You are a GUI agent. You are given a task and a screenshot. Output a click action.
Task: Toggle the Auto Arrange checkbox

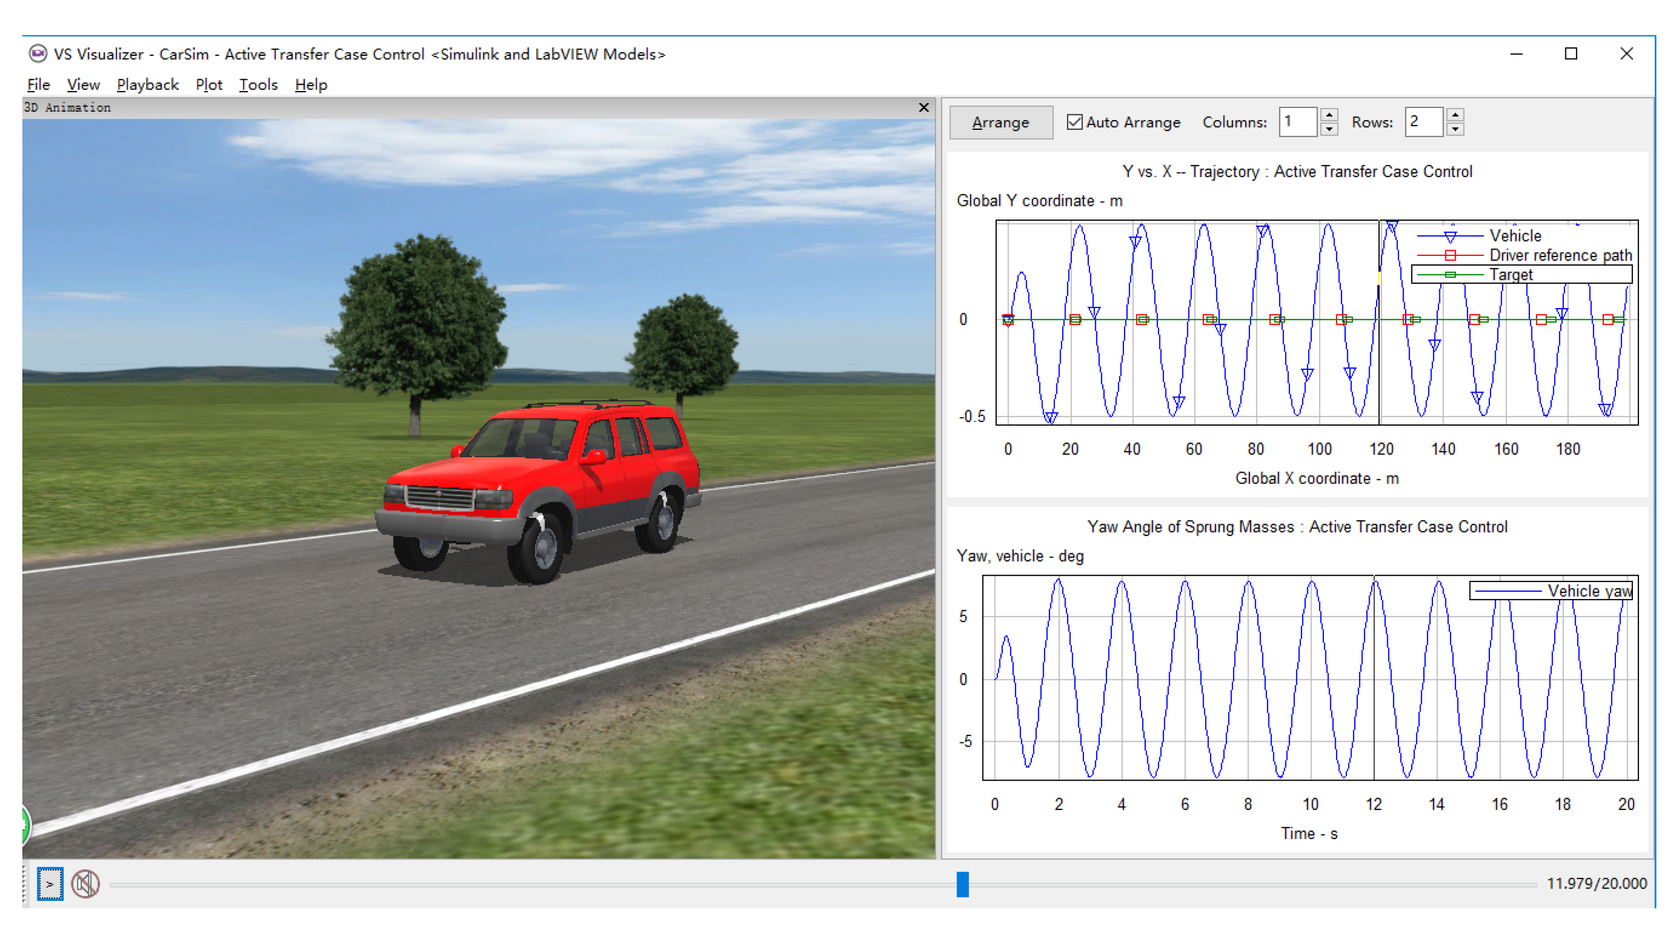[x=1074, y=122]
